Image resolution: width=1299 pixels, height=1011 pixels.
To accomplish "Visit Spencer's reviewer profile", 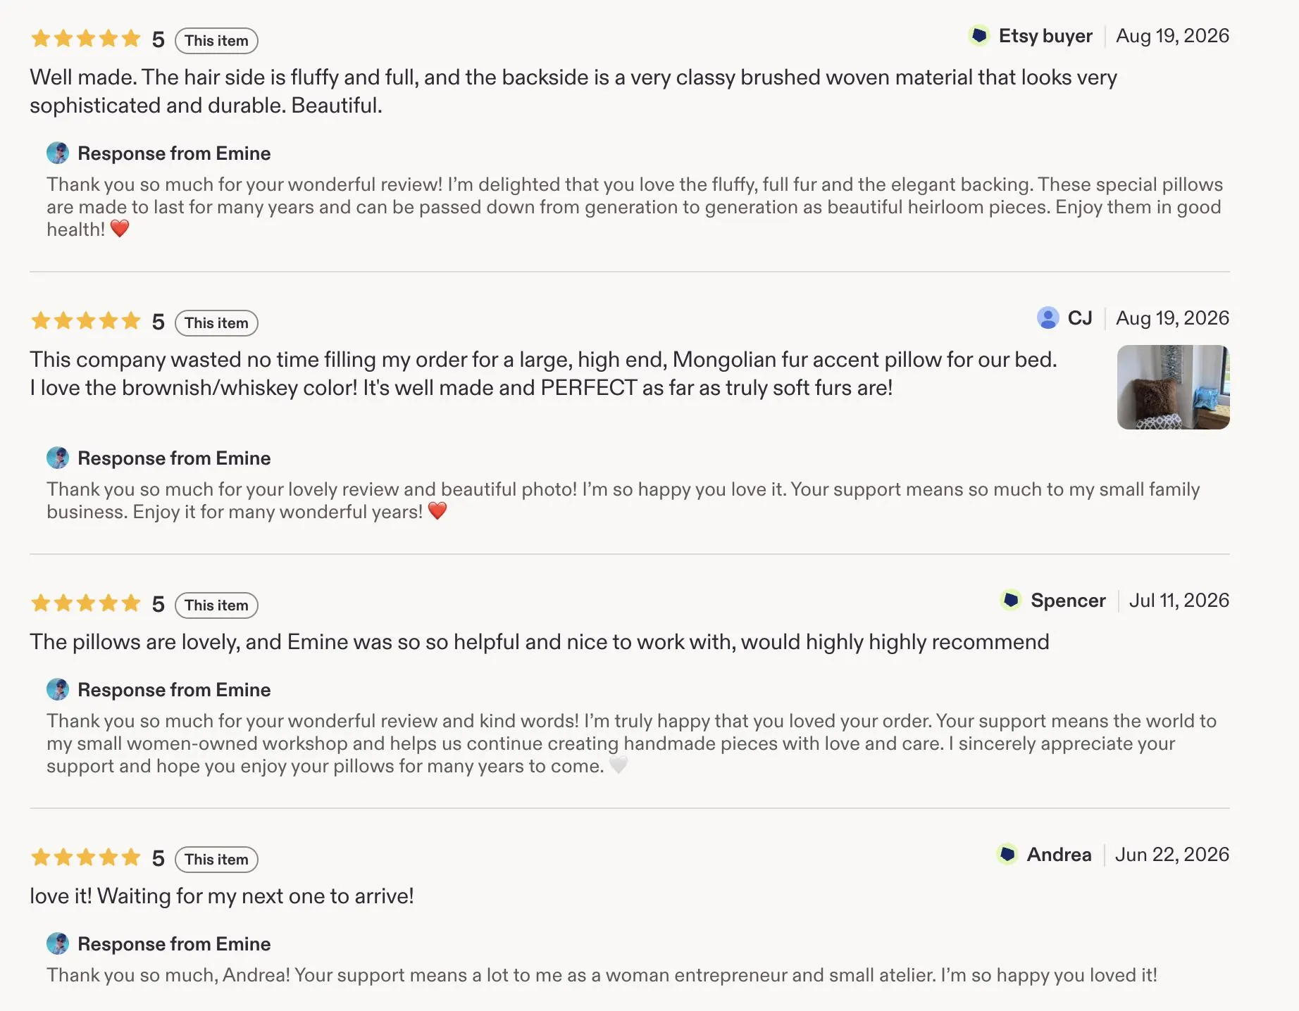I will (1068, 601).
